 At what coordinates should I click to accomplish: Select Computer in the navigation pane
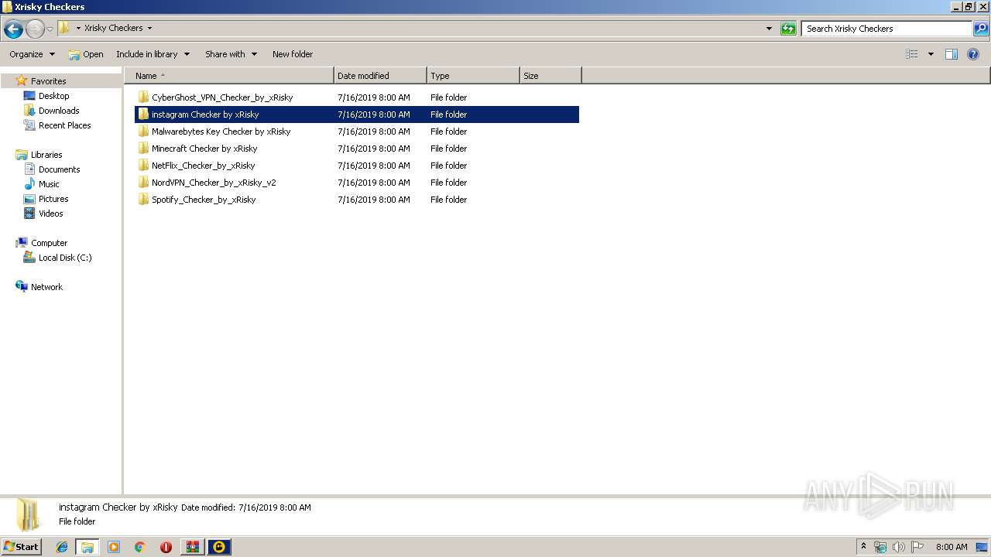49,243
